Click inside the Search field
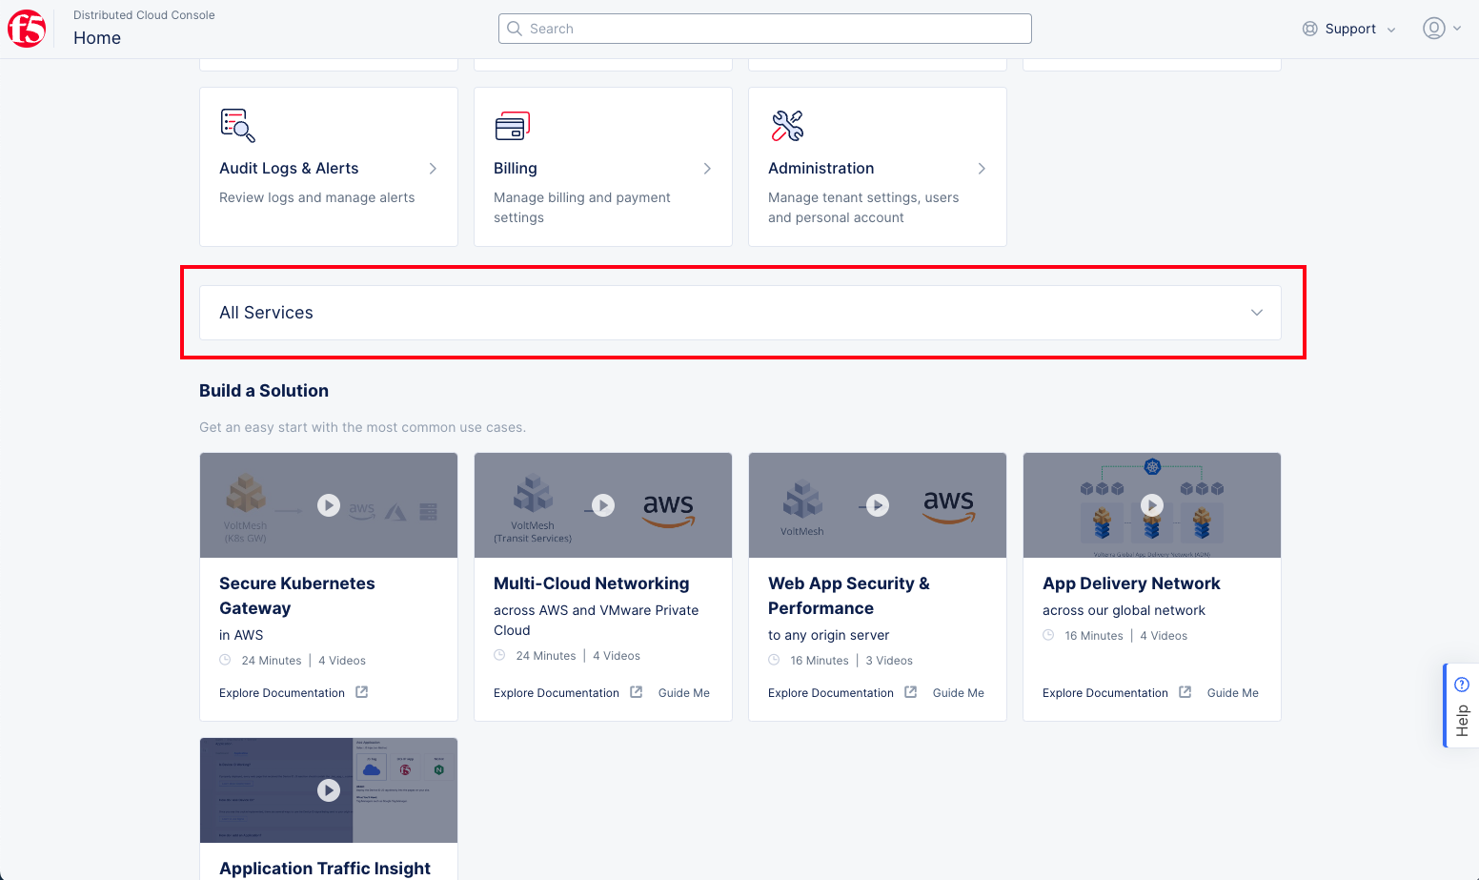 pyautogui.click(x=762, y=29)
